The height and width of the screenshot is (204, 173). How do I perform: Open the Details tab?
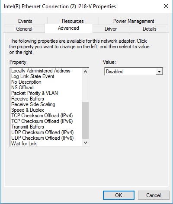(149, 29)
